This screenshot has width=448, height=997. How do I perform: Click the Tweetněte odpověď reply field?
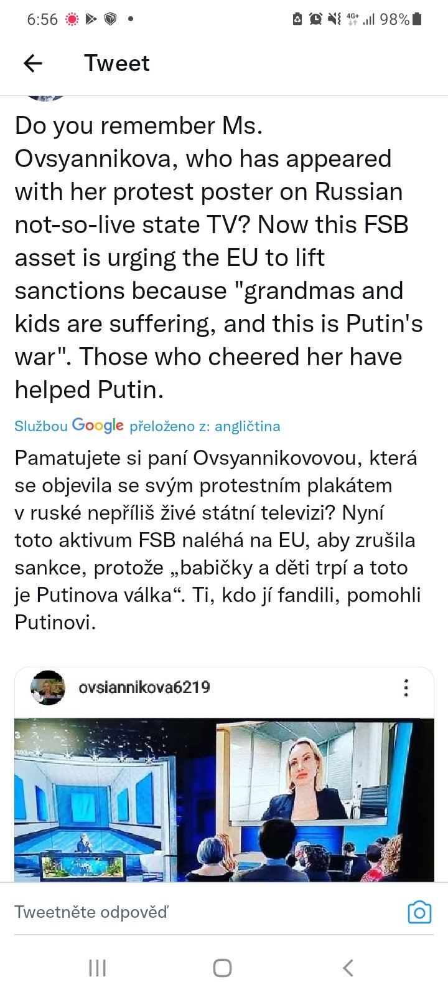(x=187, y=912)
